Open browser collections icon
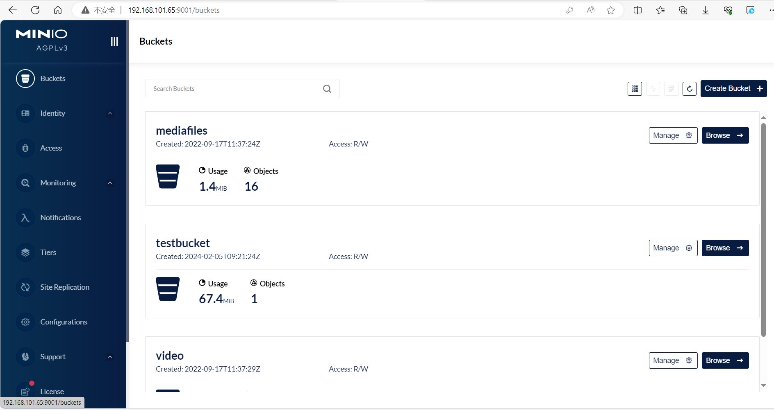The image size is (774, 410). coord(683,10)
